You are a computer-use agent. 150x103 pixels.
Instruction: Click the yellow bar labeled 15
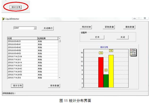point(111,71)
